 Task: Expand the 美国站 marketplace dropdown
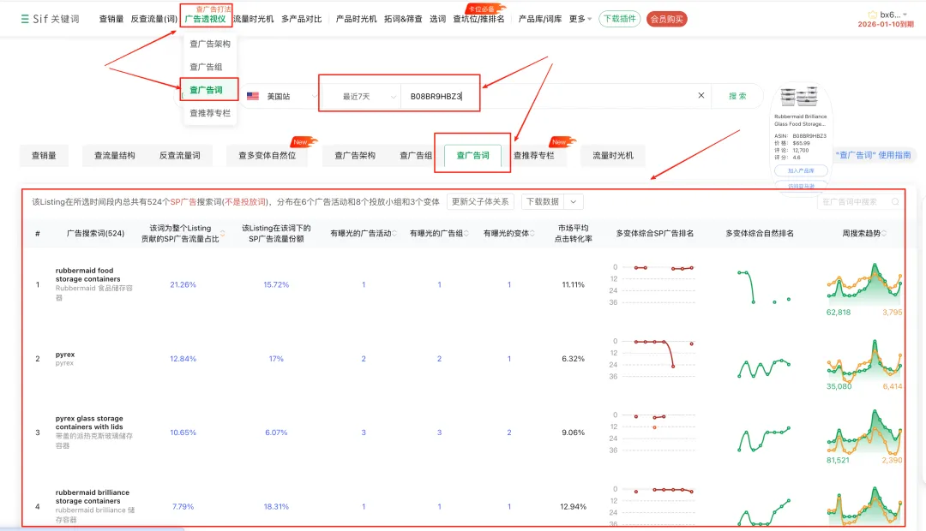point(314,96)
